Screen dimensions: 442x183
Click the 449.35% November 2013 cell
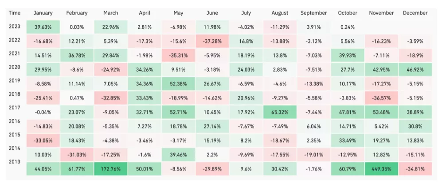(x=381, y=168)
